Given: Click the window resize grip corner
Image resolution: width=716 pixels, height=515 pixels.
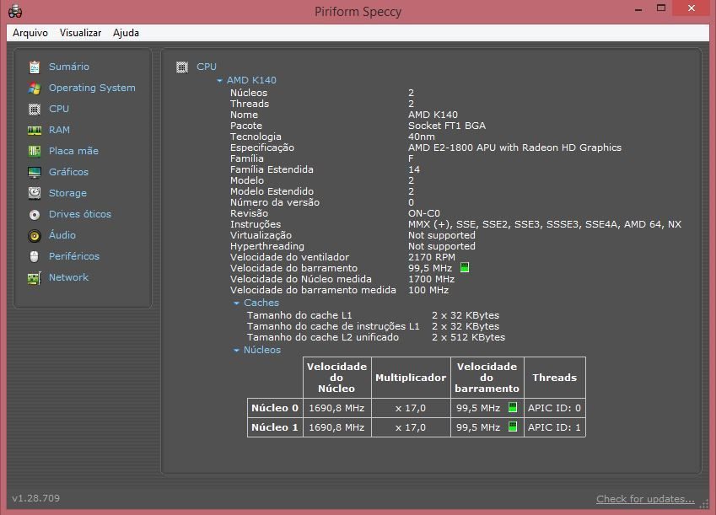Looking at the screenshot, I should coord(704,503).
